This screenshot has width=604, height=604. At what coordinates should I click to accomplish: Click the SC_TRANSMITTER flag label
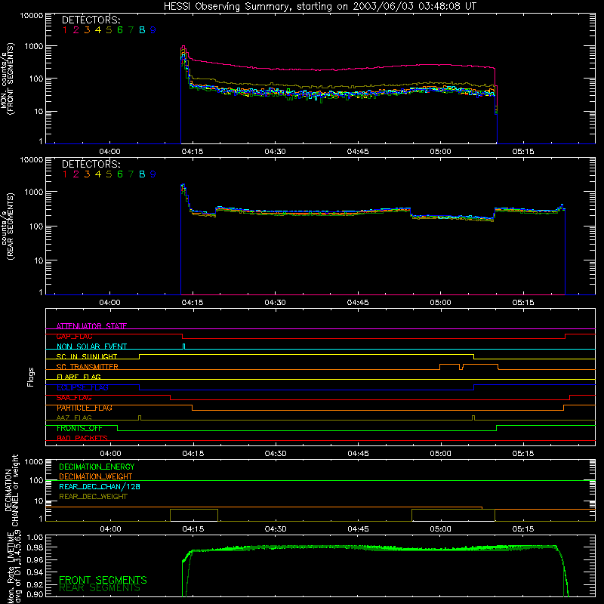[88, 367]
